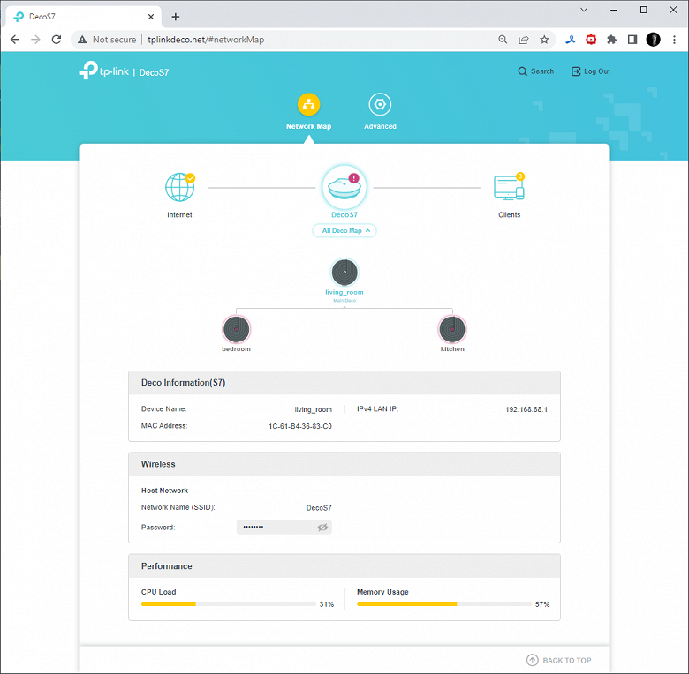Close the DecoS7 browser tab

(151, 17)
